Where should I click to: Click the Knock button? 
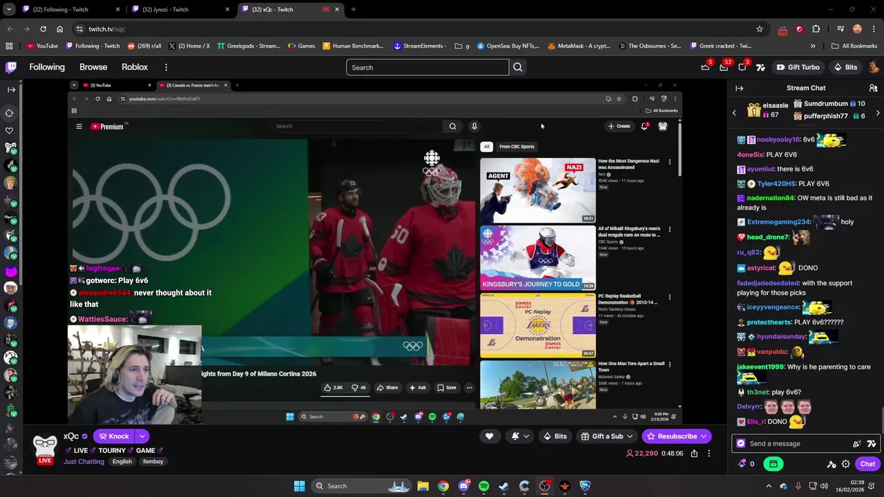tap(114, 436)
